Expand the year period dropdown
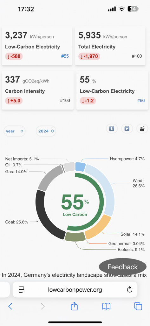Viewport: 150px width, 326px height. (15, 131)
